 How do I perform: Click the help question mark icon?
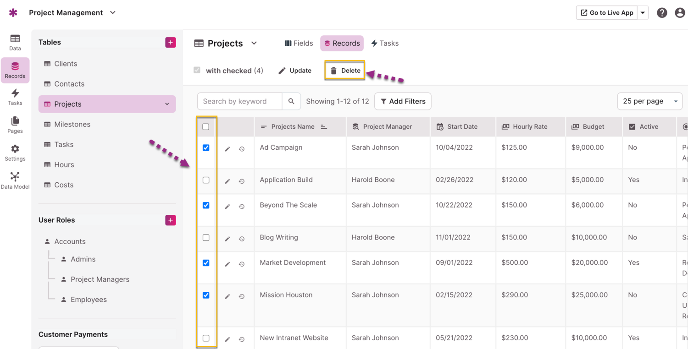(661, 13)
